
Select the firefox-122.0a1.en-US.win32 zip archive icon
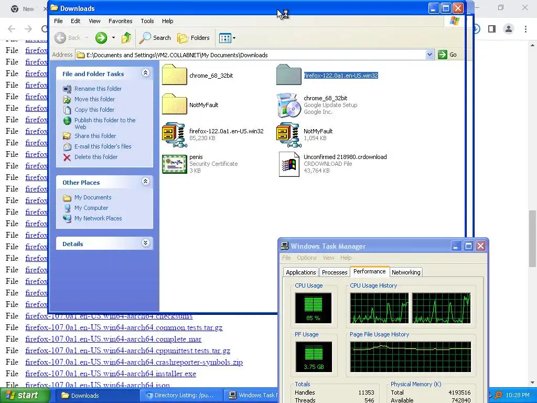(x=174, y=135)
